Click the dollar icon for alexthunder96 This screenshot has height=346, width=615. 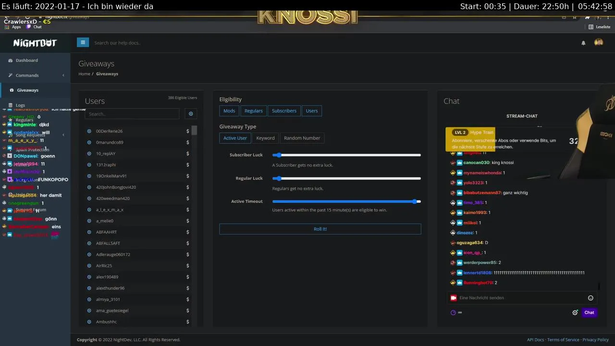pos(187,288)
